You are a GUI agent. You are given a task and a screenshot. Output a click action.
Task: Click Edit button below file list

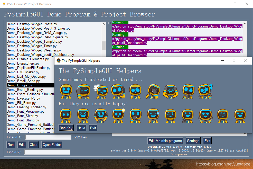[22, 145]
